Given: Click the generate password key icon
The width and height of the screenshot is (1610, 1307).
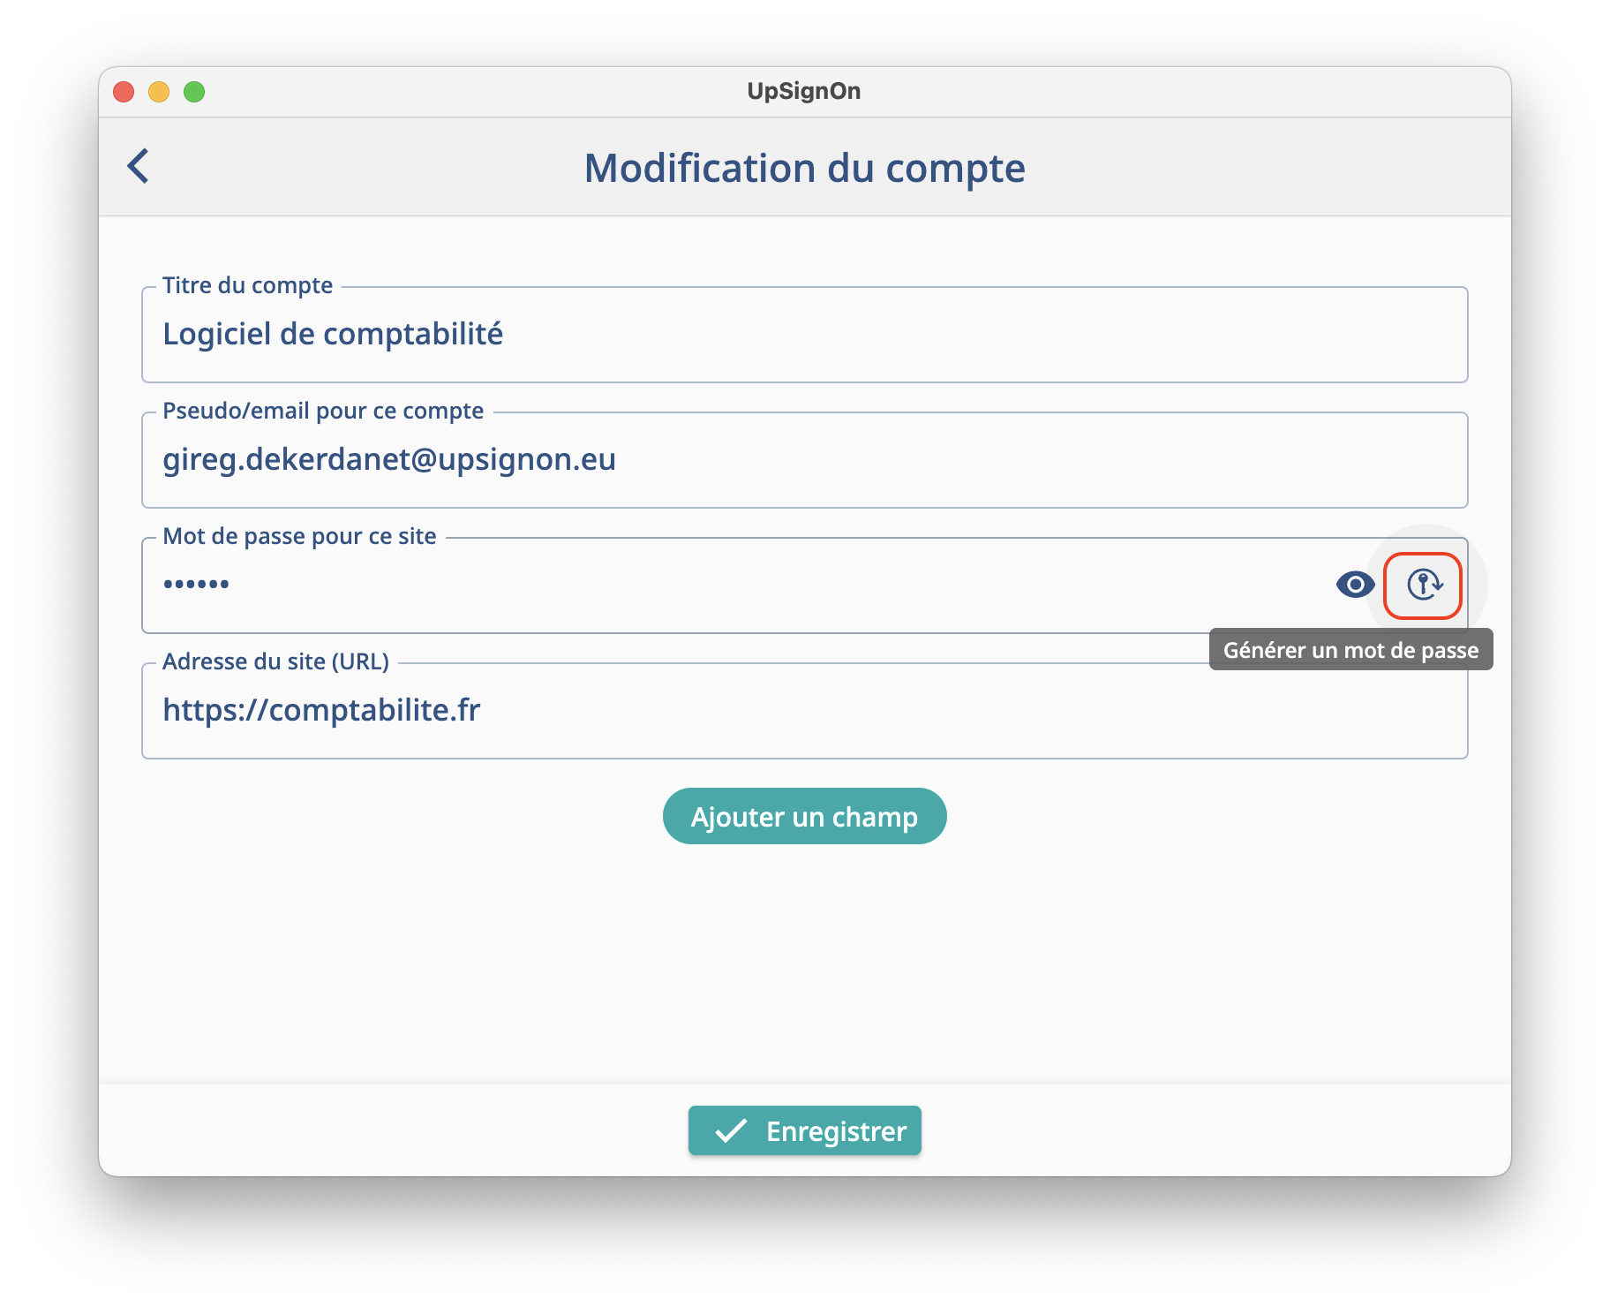Looking at the screenshot, I should click(1423, 585).
